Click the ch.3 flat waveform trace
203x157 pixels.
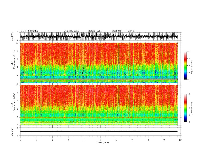pyautogui.click(x=99, y=131)
